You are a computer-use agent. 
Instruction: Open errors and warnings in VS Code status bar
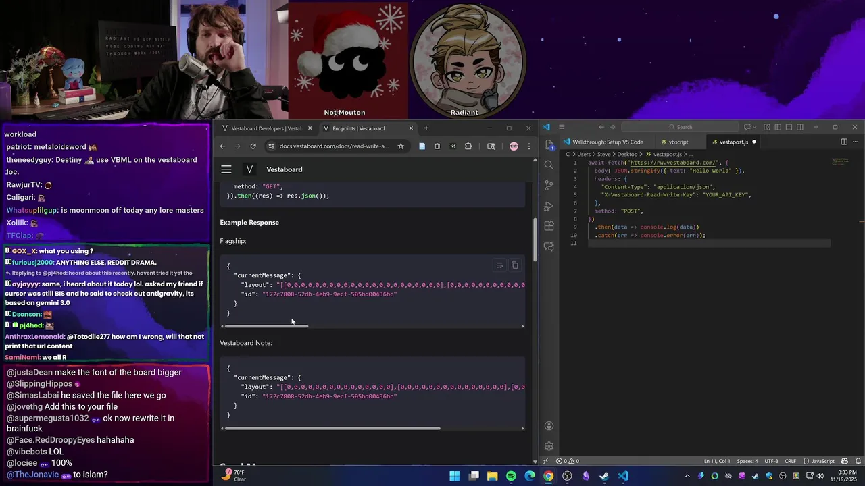568,461
